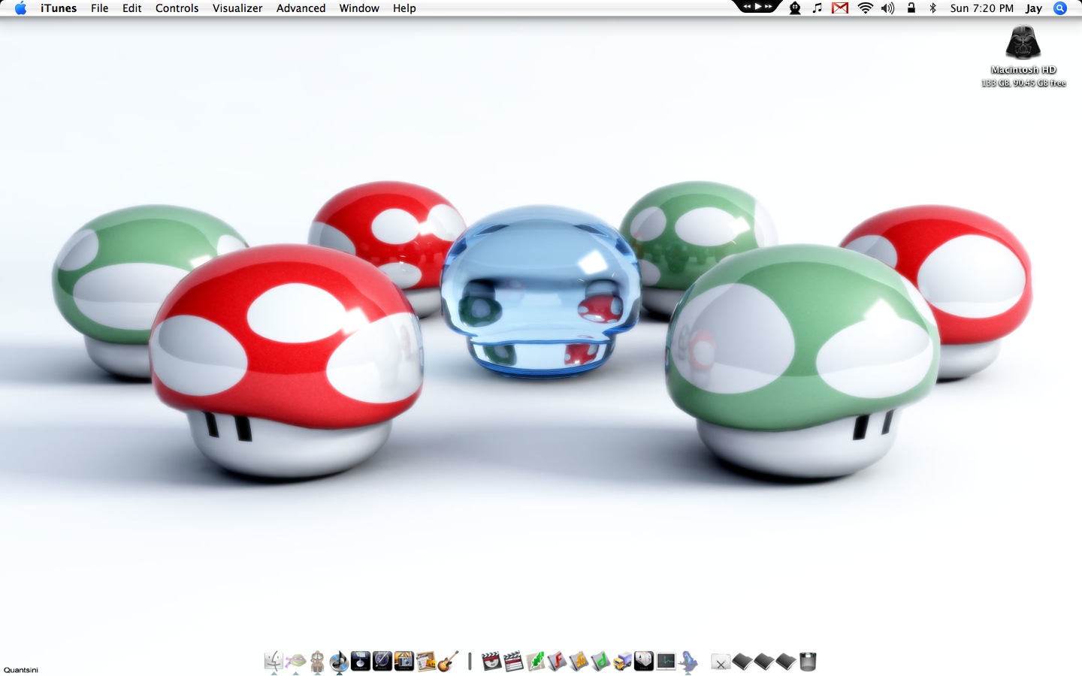The image size is (1082, 676).
Task: Launch Keynote from the dock
Action: click(361, 661)
